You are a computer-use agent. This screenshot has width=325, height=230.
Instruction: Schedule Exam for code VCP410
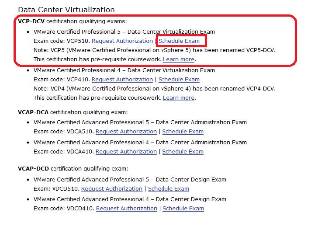[x=179, y=80]
